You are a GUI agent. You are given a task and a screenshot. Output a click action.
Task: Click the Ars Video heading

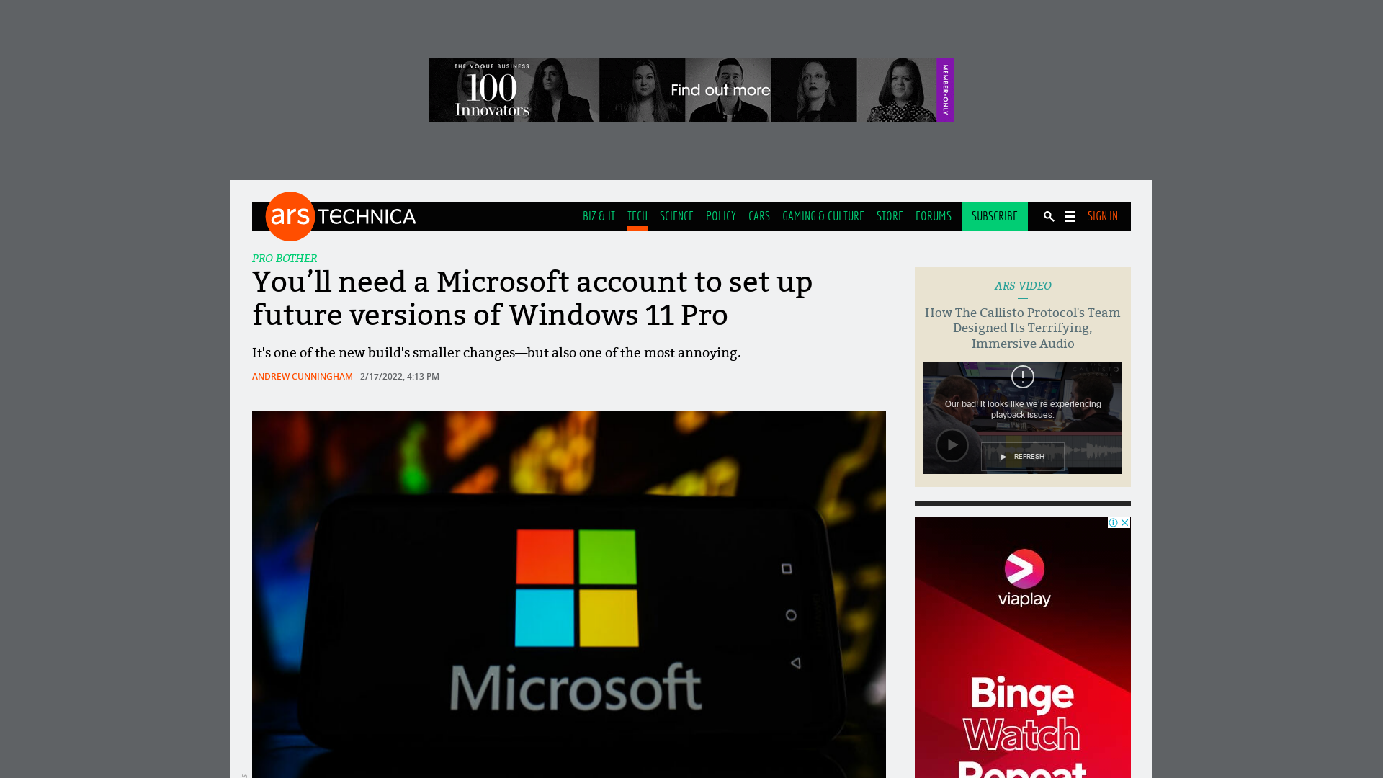click(x=1022, y=286)
